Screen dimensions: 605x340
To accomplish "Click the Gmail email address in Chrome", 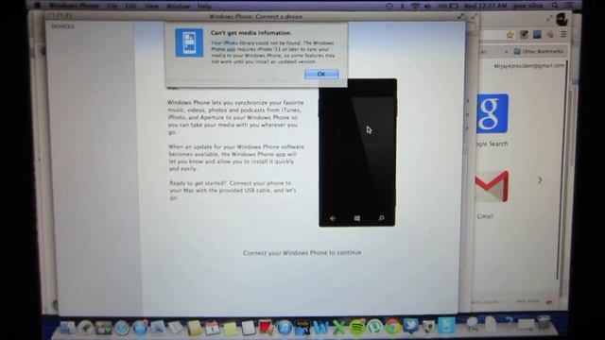I will tap(528, 66).
